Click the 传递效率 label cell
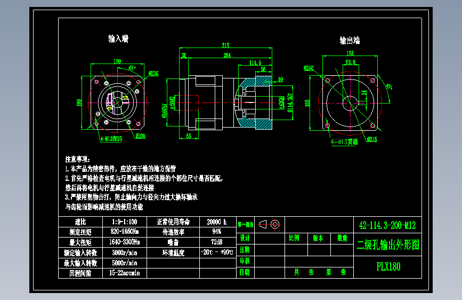The image size is (462, 300). tap(173, 232)
